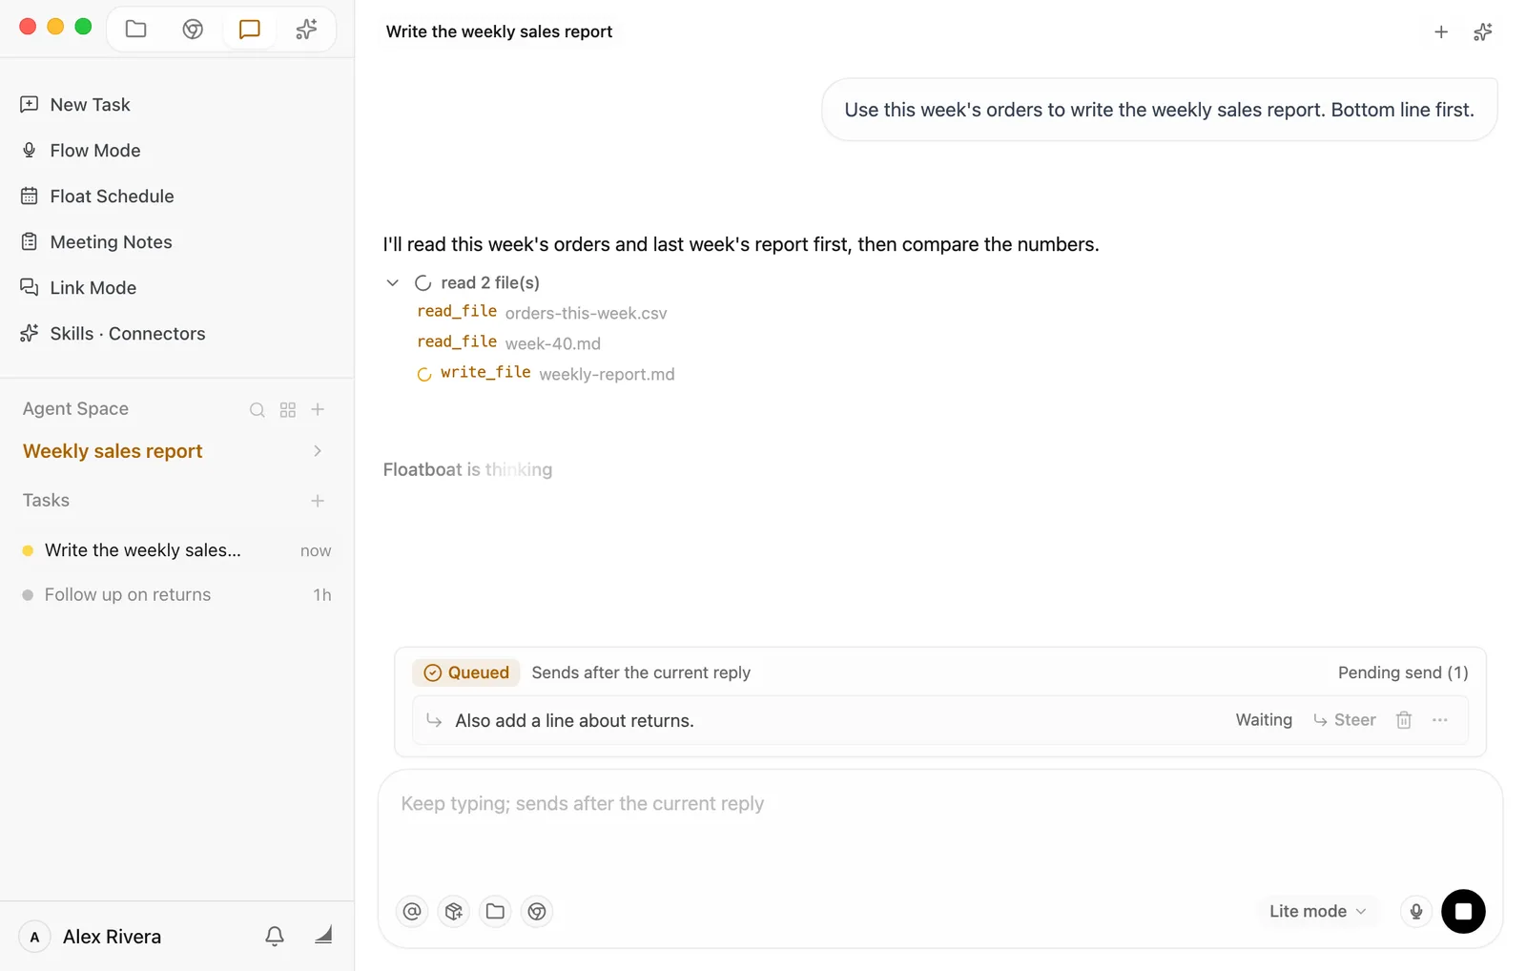This screenshot has height=971, width=1526.
Task: Click the browser icon in composer
Action: coord(537,912)
